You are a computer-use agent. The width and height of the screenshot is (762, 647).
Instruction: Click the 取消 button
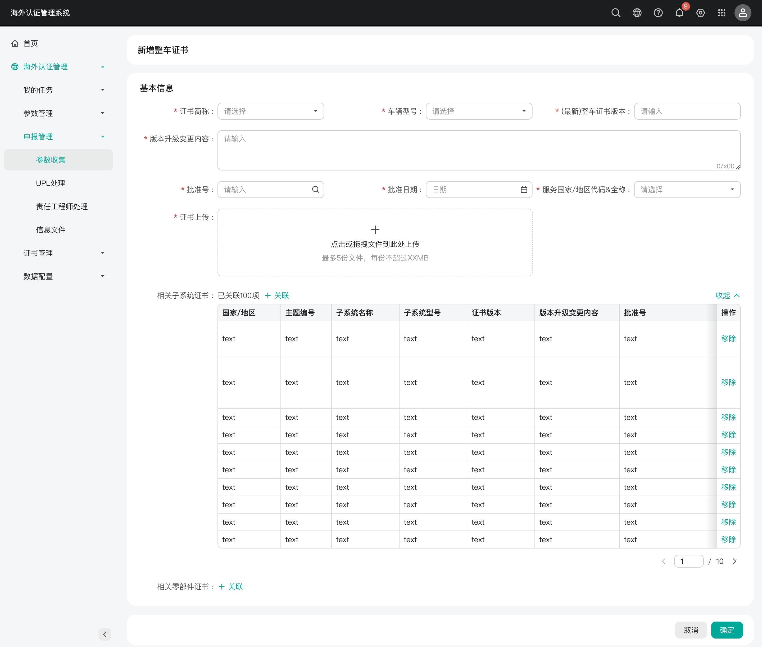(691, 630)
